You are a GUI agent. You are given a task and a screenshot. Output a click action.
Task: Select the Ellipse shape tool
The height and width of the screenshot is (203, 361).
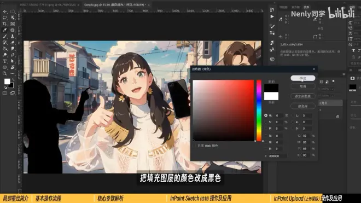coord(4,67)
